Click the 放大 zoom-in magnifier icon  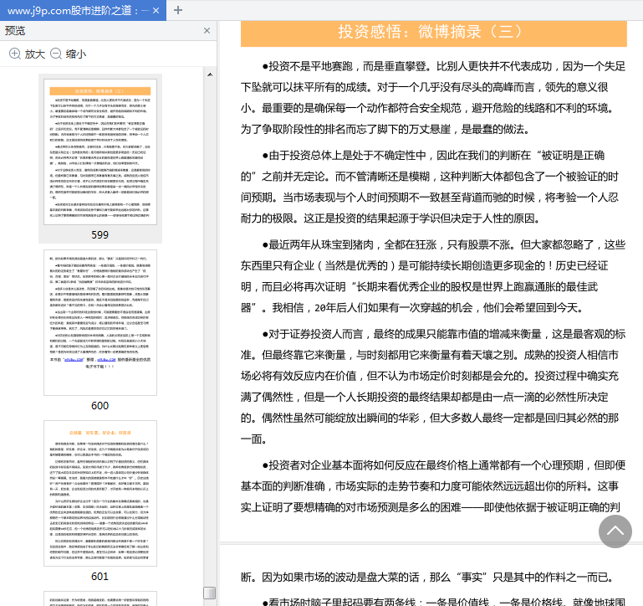pos(15,54)
